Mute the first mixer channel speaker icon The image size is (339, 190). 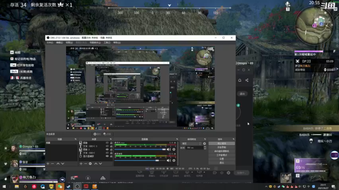tap(169, 149)
